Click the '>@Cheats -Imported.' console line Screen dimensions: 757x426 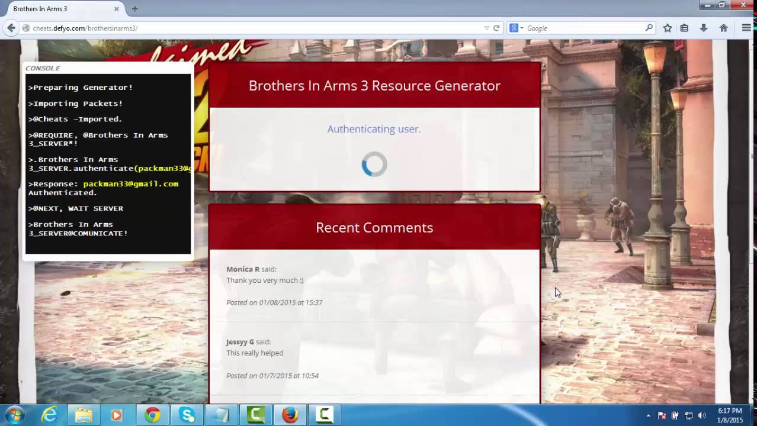click(75, 119)
